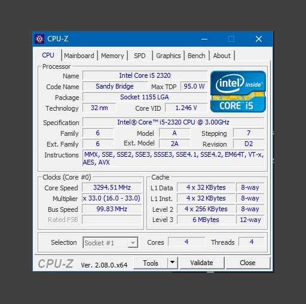This screenshot has height=304, width=306.
Task: Click the Multiplier x 33.0 value
Action: click(112, 198)
